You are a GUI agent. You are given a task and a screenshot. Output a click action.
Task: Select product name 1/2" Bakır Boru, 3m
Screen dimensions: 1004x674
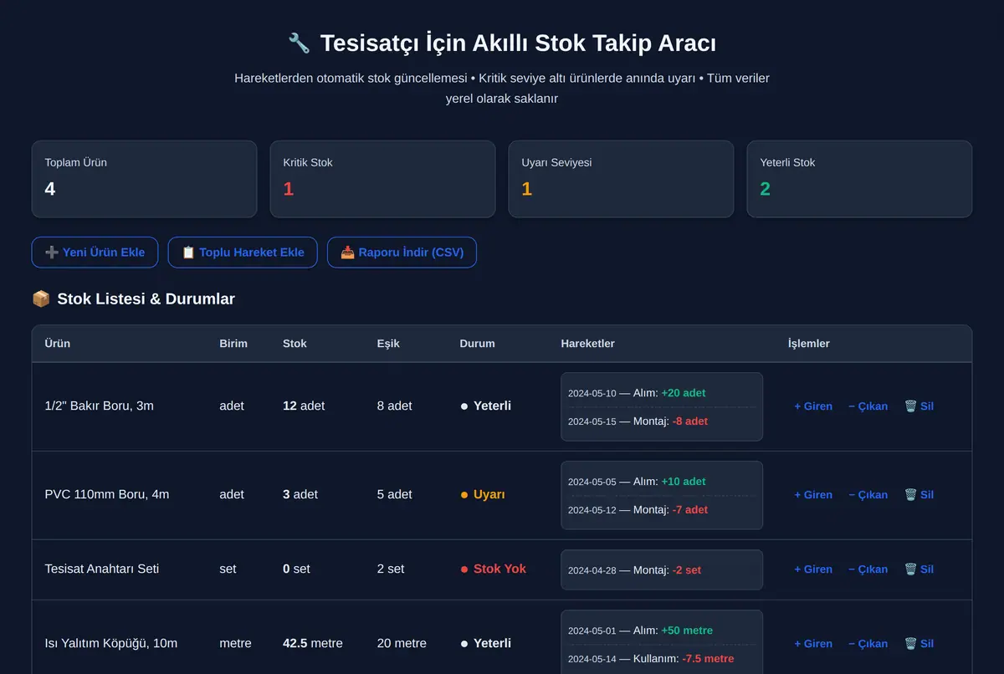99,406
